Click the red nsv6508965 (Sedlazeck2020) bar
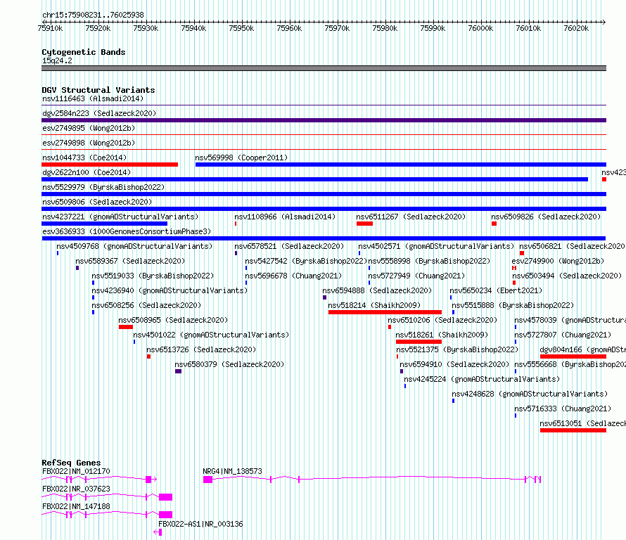 click(126, 327)
